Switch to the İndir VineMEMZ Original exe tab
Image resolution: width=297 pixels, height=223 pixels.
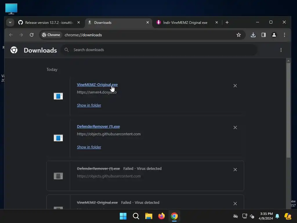tap(185, 22)
